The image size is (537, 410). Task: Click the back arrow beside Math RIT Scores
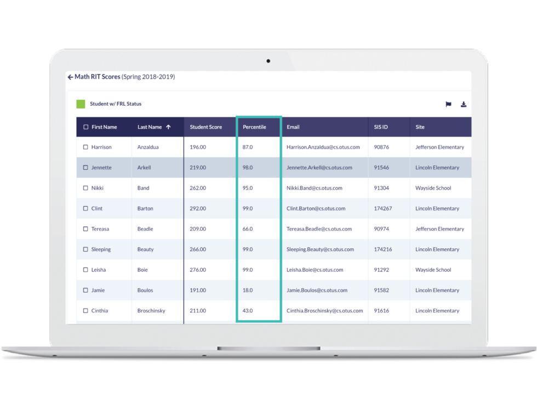point(70,77)
